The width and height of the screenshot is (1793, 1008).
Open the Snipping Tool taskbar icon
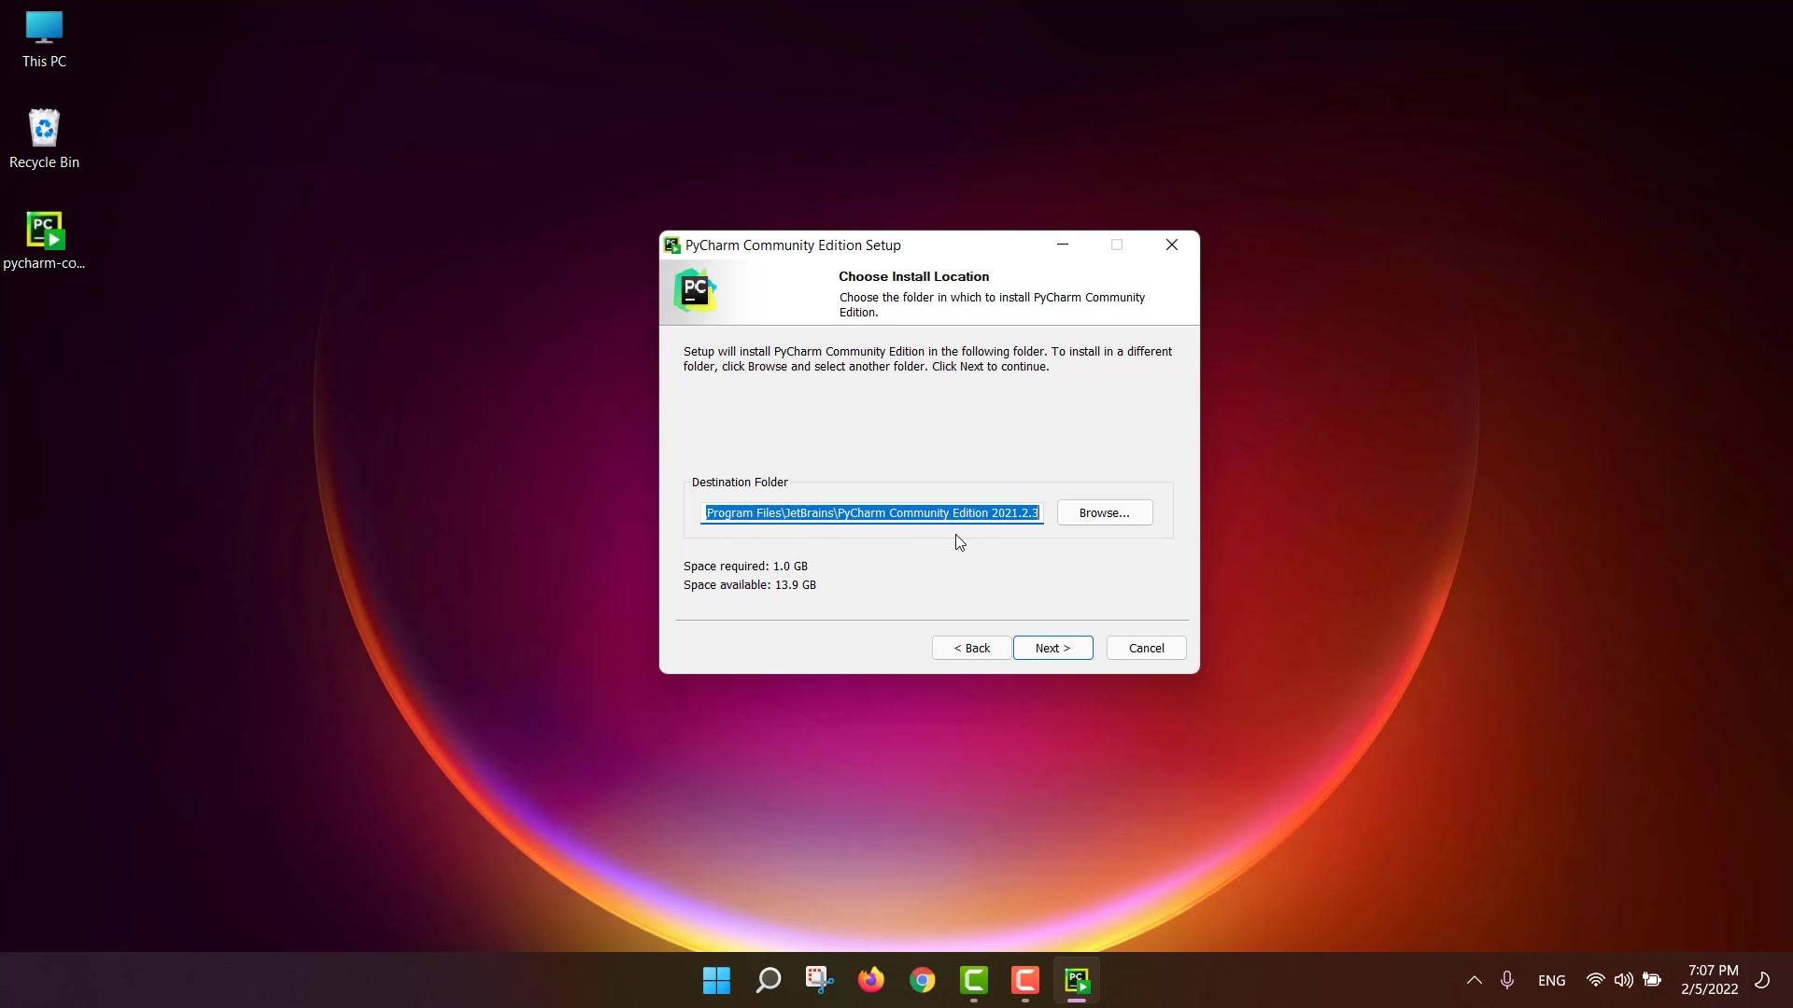pyautogui.click(x=819, y=980)
